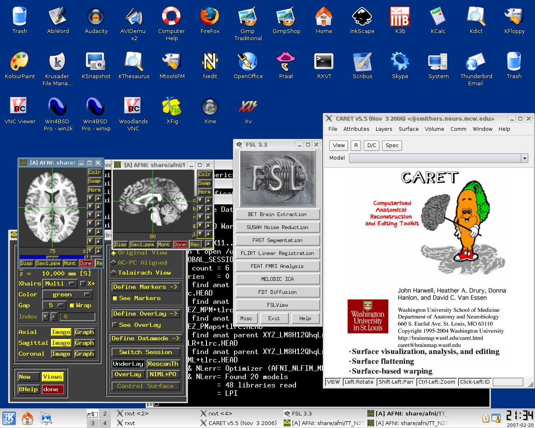The height and width of the screenshot is (428, 535).
Task: Open the AbiWord desktop icon
Action: click(58, 20)
